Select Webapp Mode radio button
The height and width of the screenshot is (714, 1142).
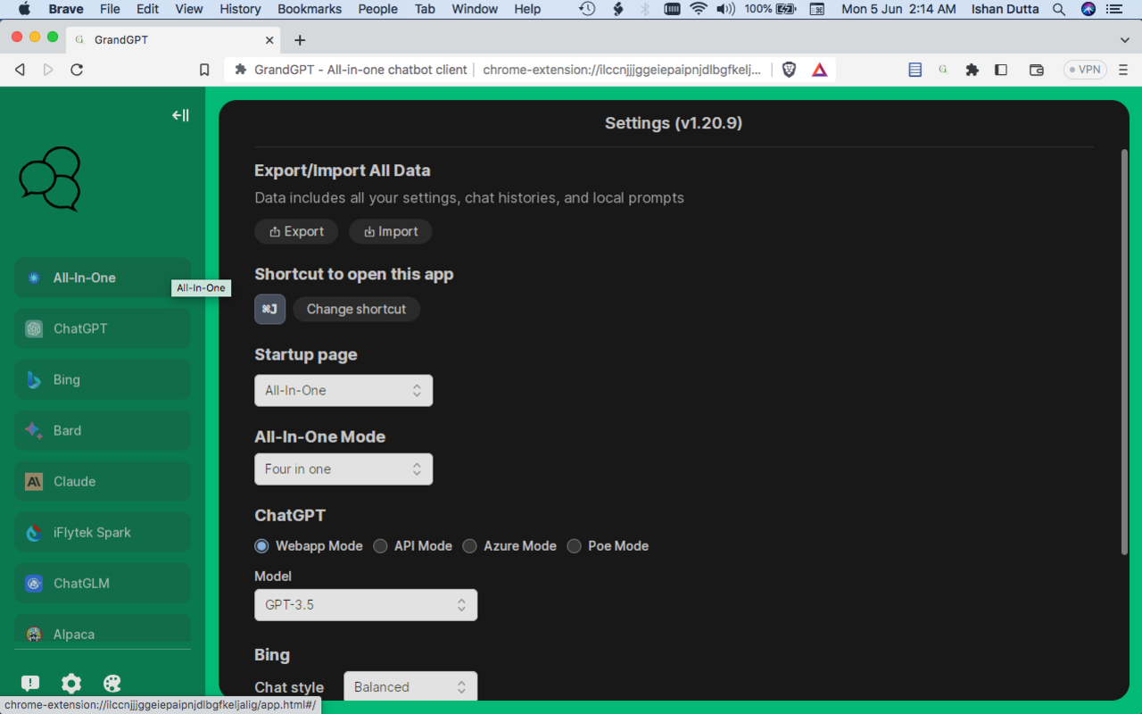(x=261, y=546)
